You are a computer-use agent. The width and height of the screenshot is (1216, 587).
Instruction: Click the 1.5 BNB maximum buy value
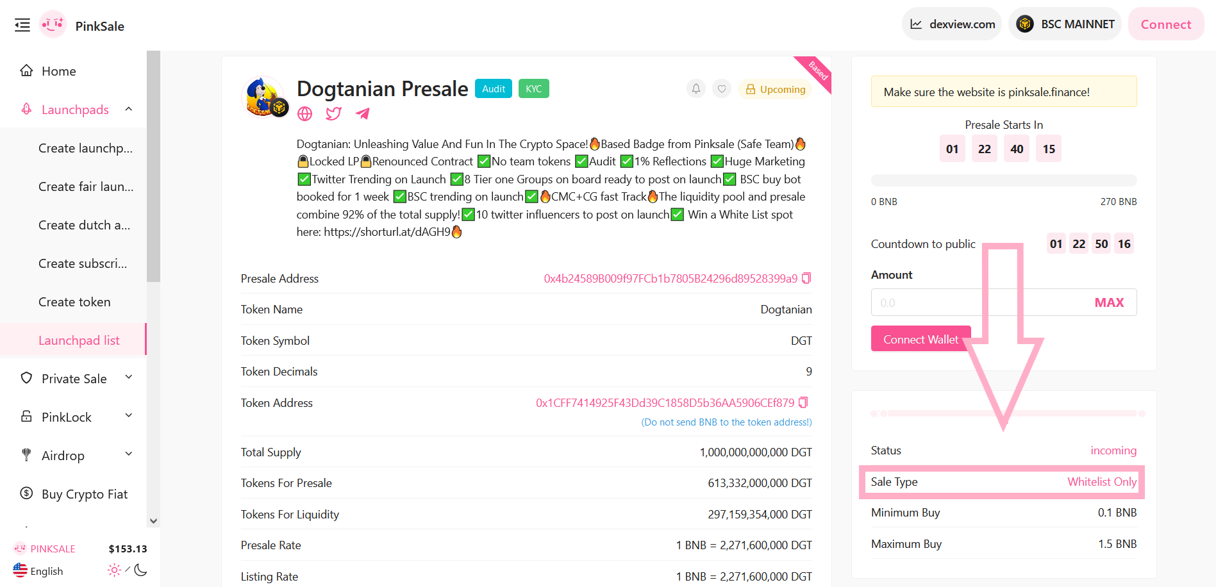pos(1117,543)
